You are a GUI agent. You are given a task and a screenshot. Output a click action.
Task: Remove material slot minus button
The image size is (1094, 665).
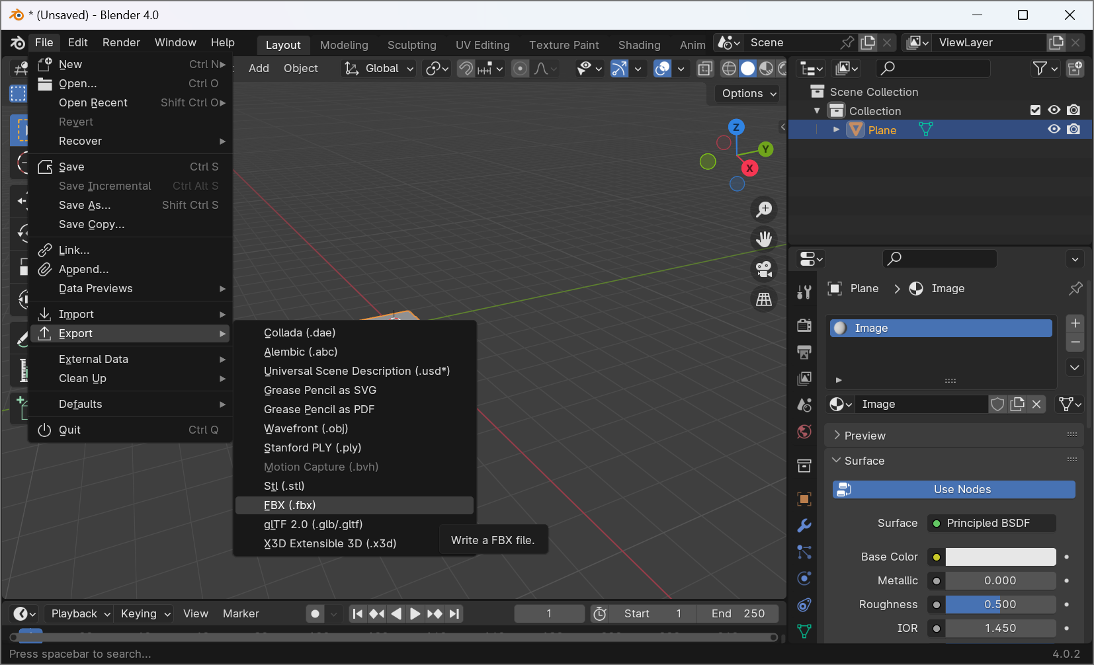[x=1075, y=342]
